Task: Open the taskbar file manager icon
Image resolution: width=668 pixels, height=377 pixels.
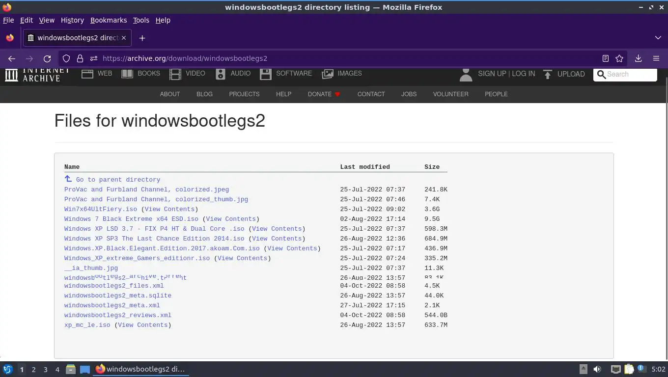Action: [x=71, y=369]
